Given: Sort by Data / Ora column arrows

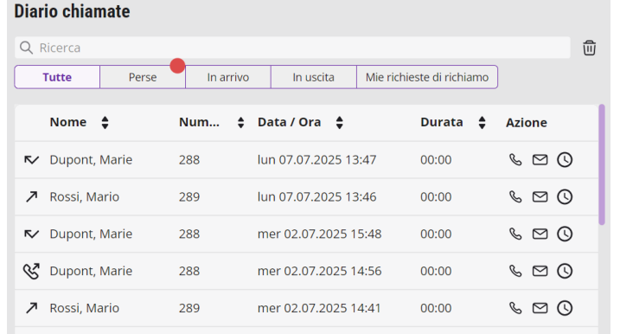Looking at the screenshot, I should click(x=339, y=123).
